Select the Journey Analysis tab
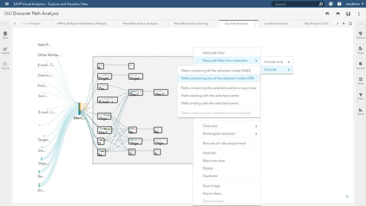 (236, 23)
